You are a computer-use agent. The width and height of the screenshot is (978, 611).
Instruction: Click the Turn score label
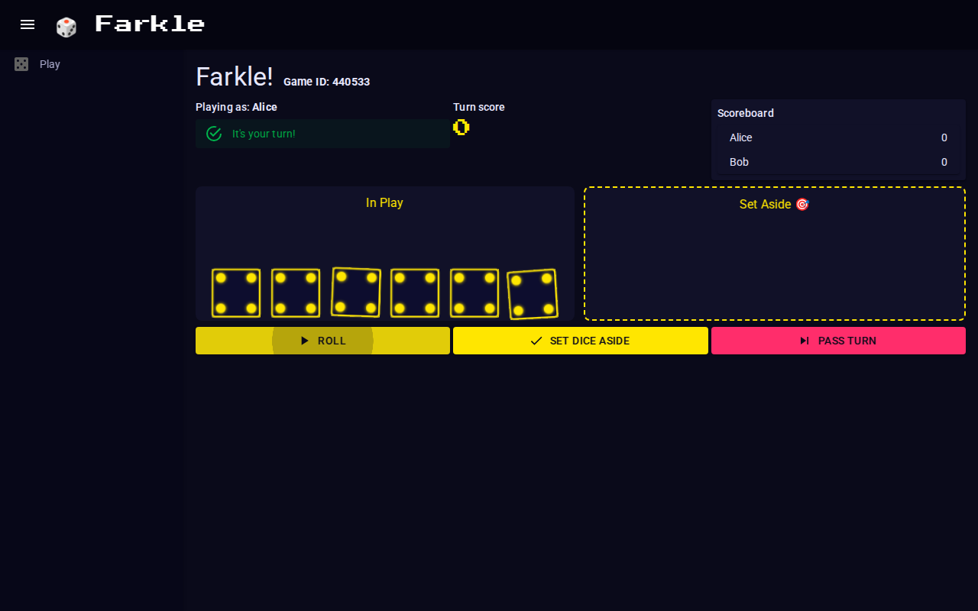479,107
